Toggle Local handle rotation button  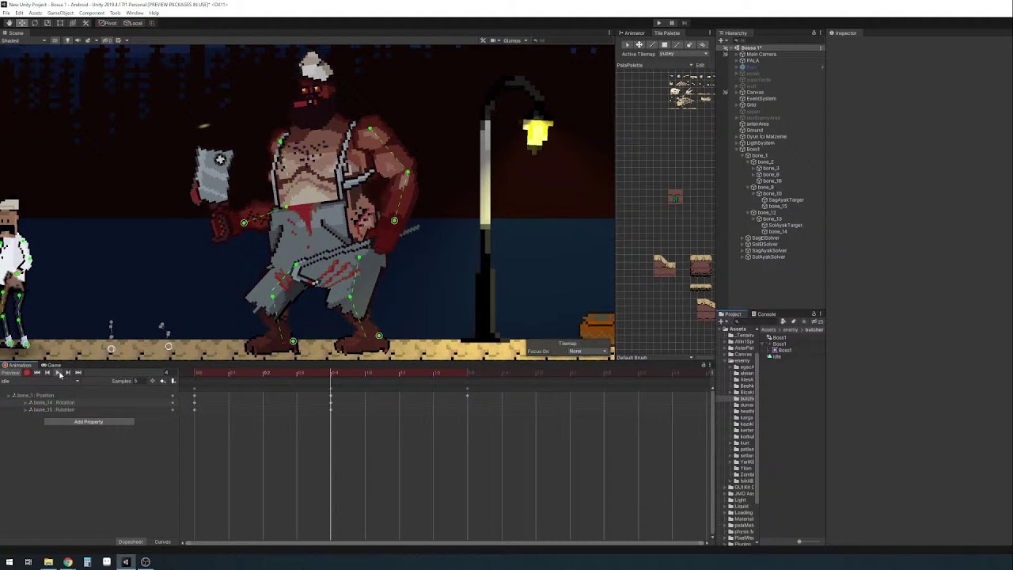click(x=133, y=23)
